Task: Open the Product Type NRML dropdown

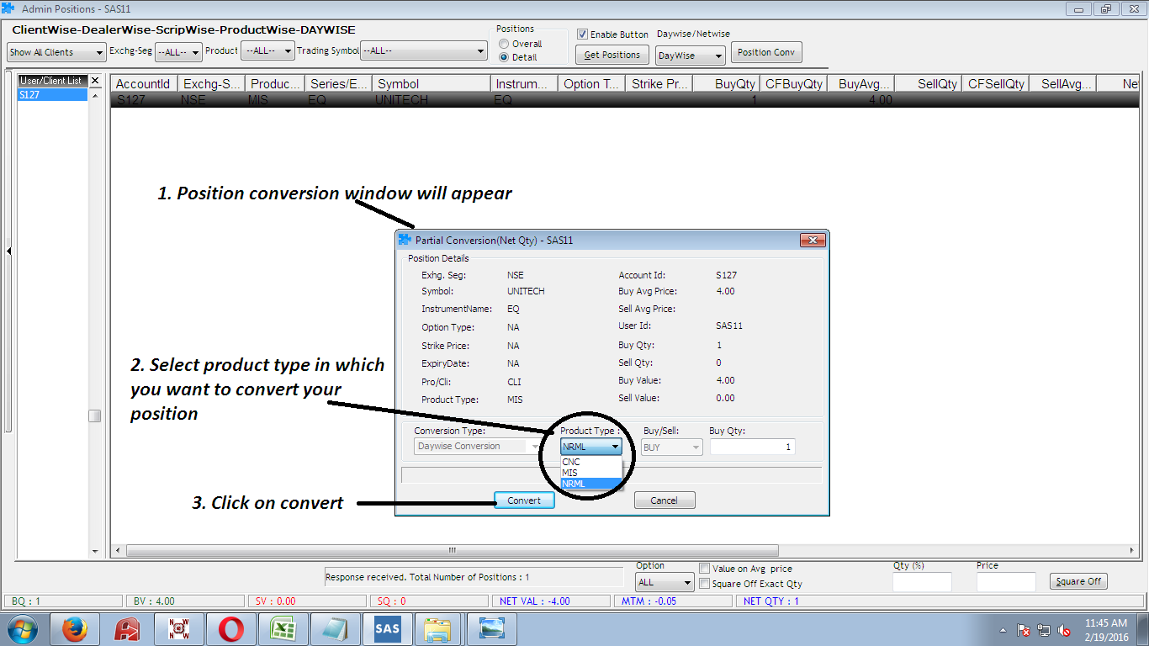Action: tap(591, 447)
